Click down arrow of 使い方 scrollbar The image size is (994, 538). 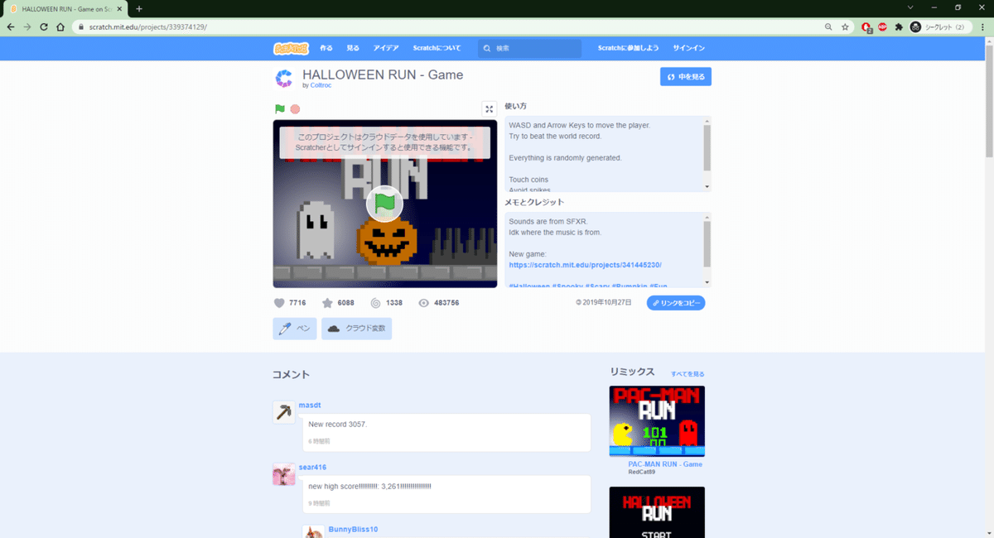(x=707, y=187)
